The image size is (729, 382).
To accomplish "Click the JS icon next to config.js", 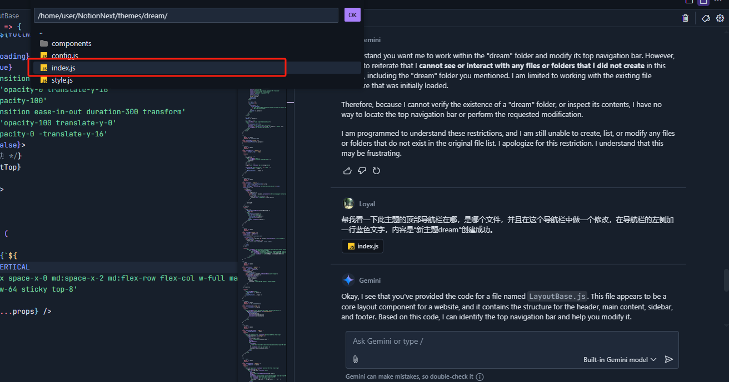I will 44,55.
